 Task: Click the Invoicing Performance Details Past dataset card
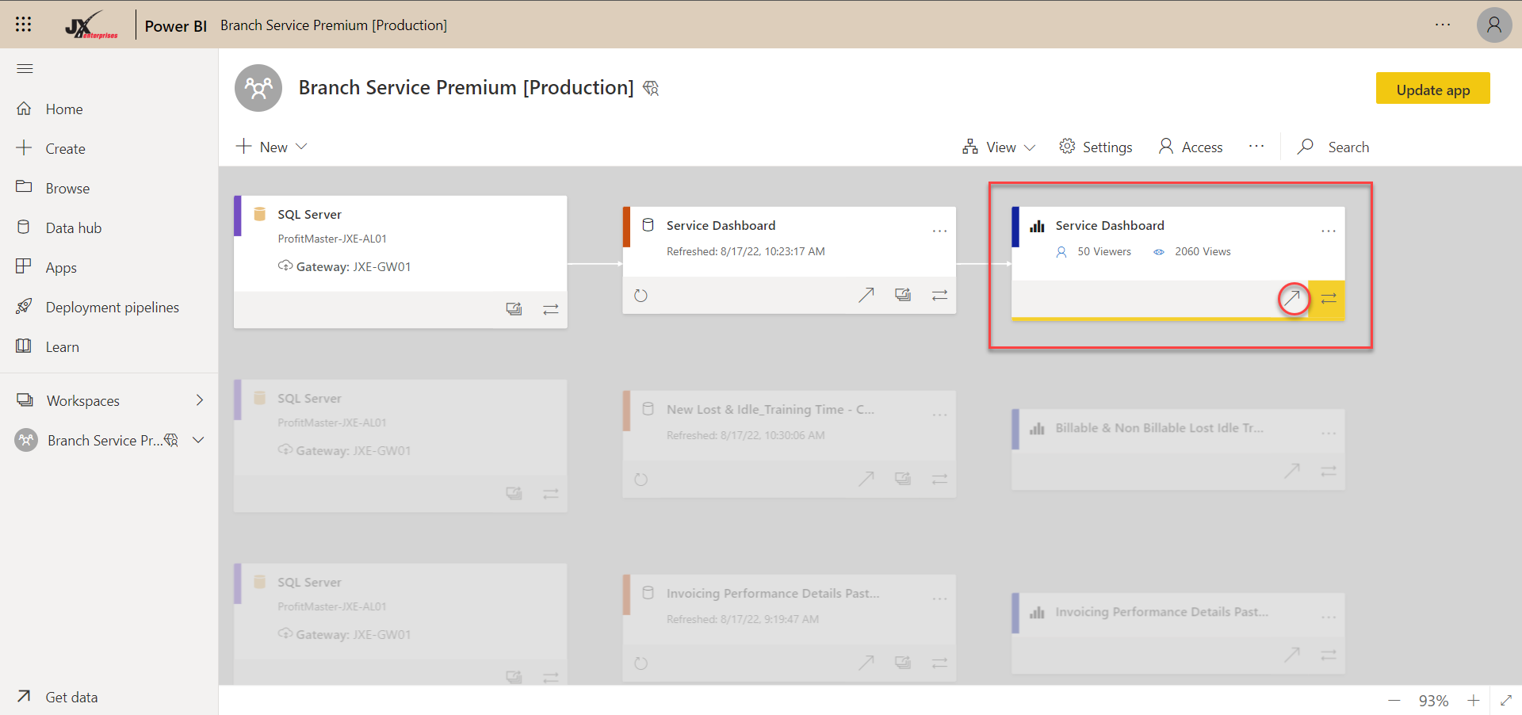pos(789,628)
